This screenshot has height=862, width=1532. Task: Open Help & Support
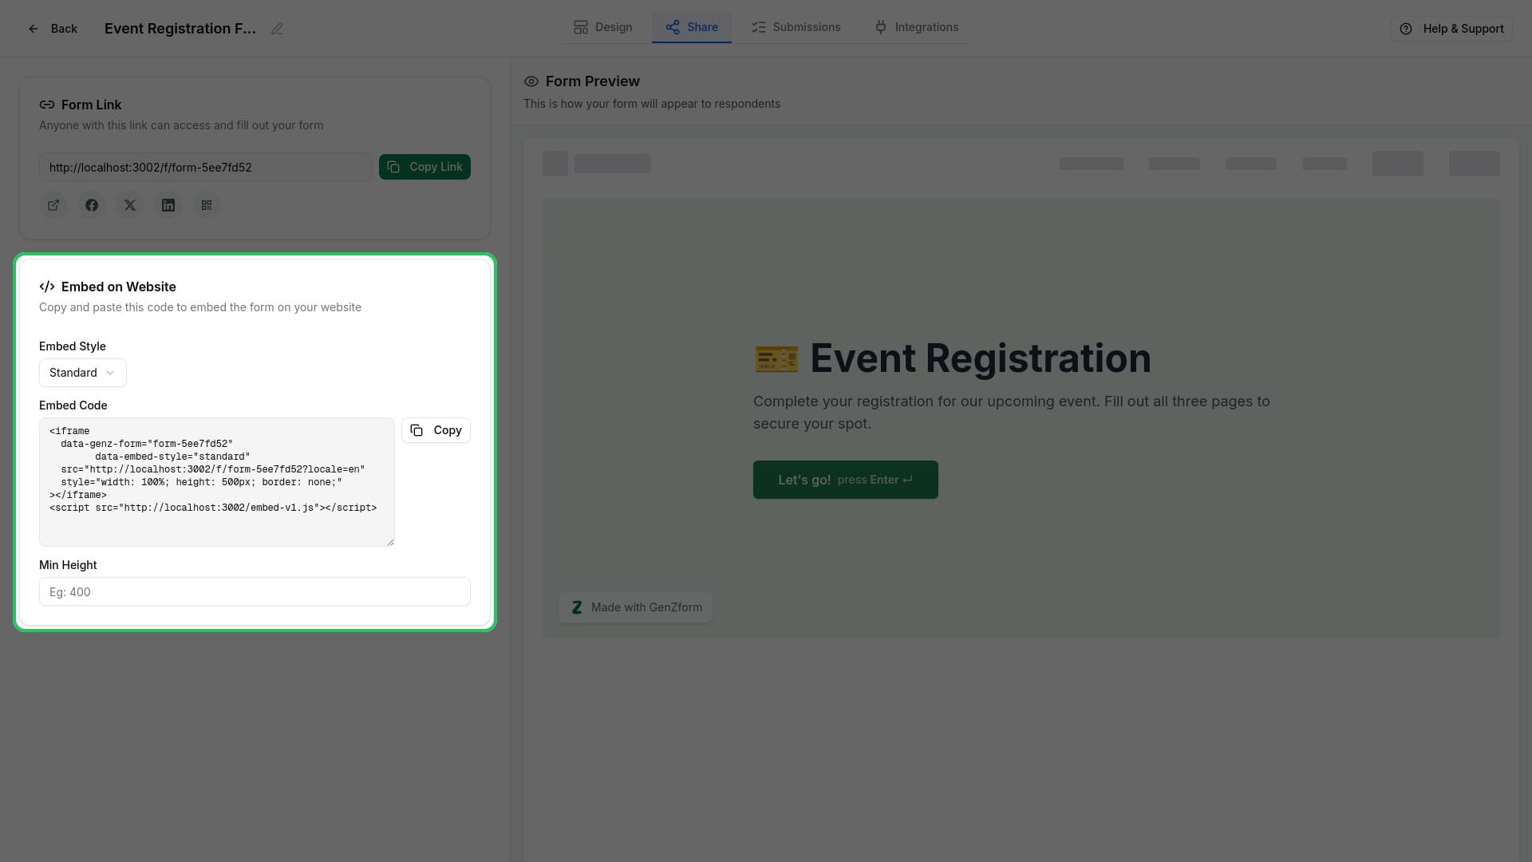[1451, 28]
